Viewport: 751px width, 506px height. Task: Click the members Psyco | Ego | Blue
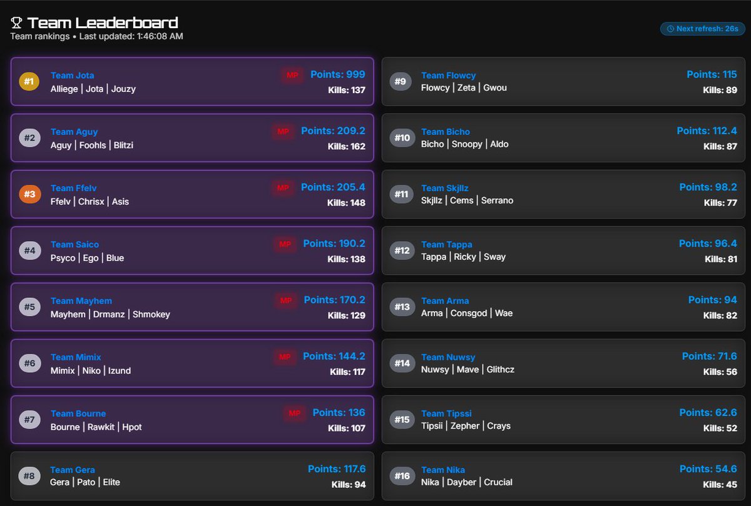(87, 258)
